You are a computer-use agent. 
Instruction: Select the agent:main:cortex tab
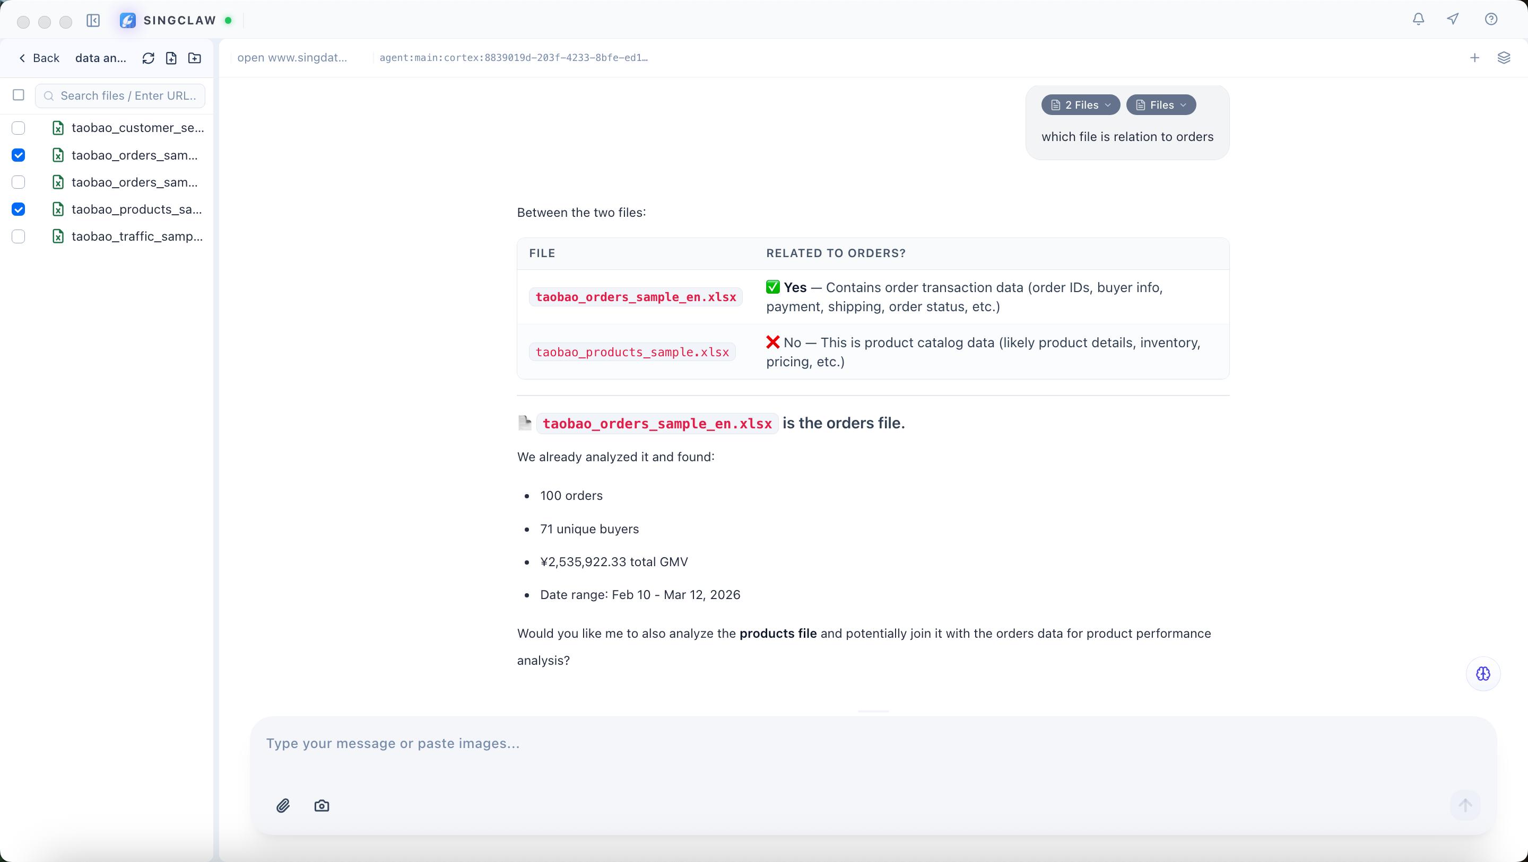[513, 58]
